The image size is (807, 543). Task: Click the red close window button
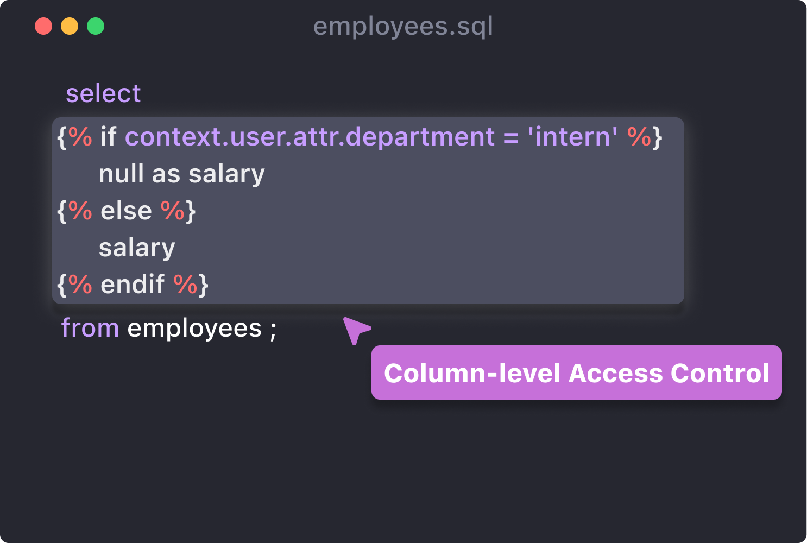click(43, 26)
